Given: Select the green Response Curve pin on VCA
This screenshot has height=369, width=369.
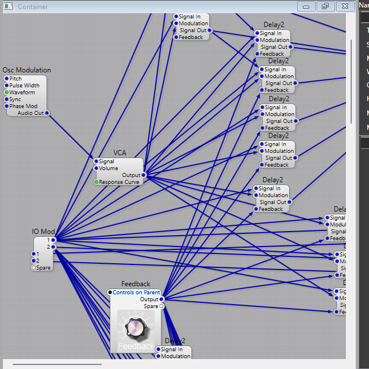Looking at the screenshot, I should point(96,182).
